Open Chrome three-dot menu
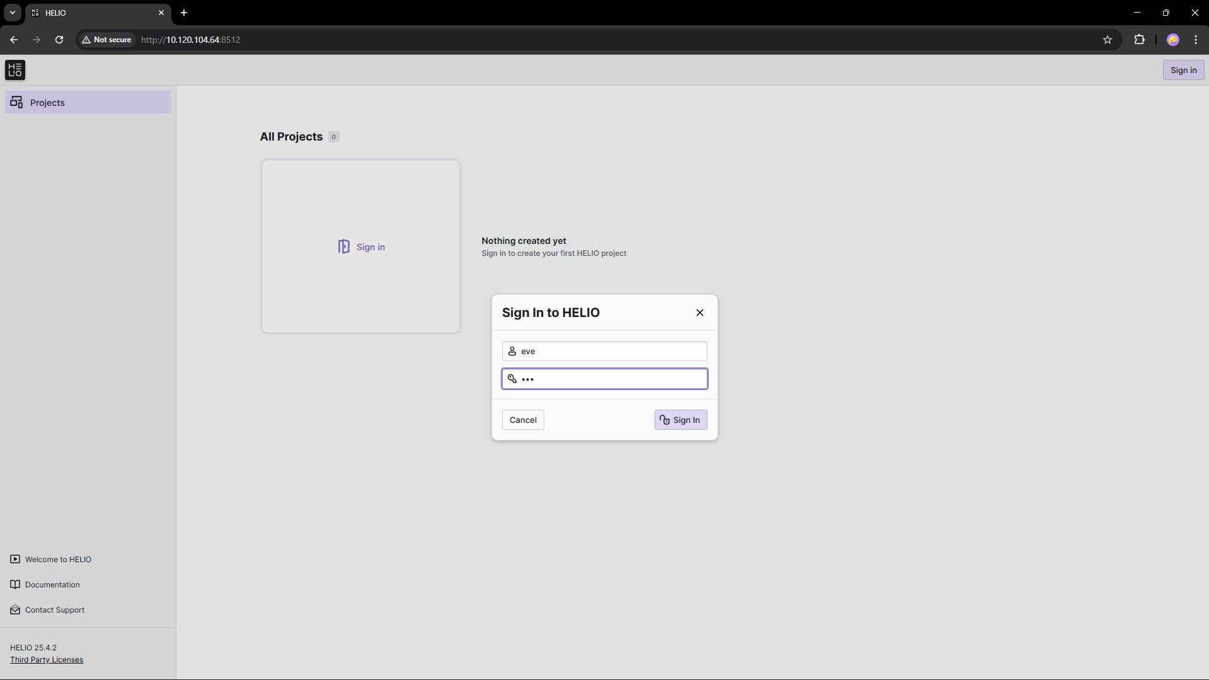 tap(1195, 40)
